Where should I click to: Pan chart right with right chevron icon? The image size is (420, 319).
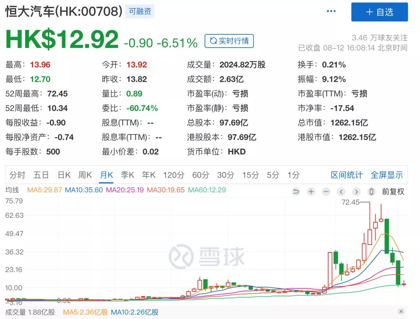[356, 192]
